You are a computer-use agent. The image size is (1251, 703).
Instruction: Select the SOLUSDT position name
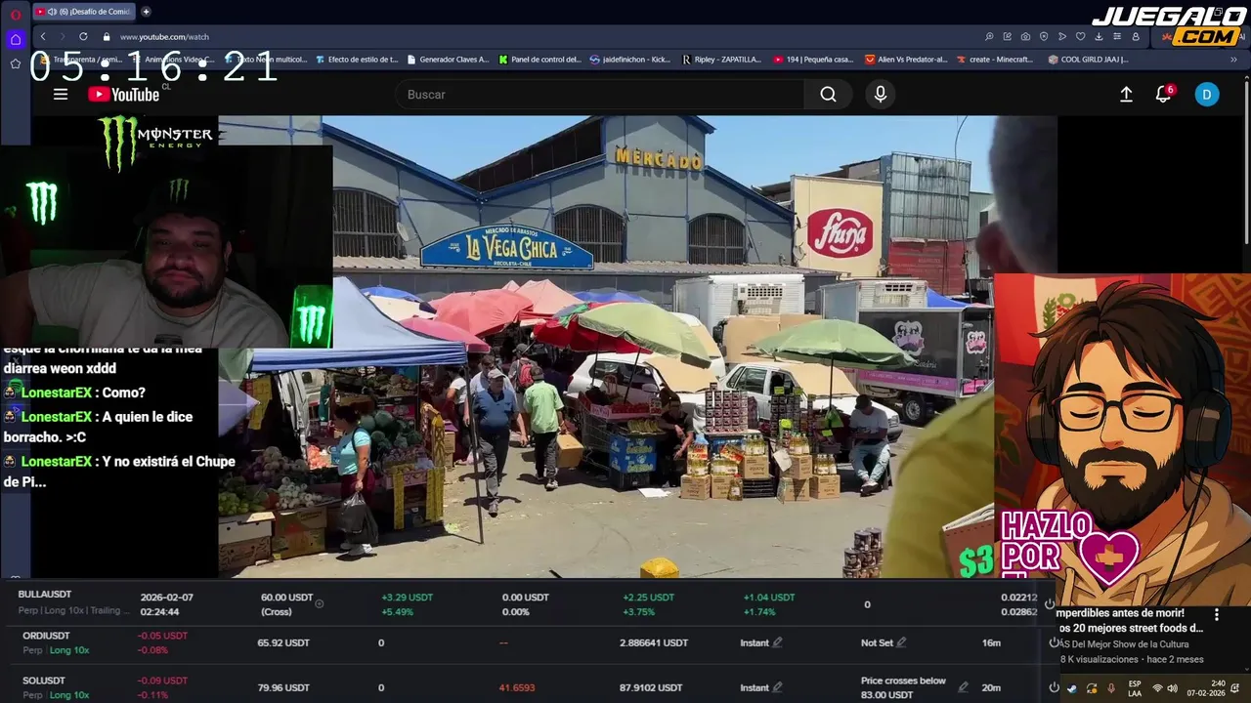click(44, 681)
